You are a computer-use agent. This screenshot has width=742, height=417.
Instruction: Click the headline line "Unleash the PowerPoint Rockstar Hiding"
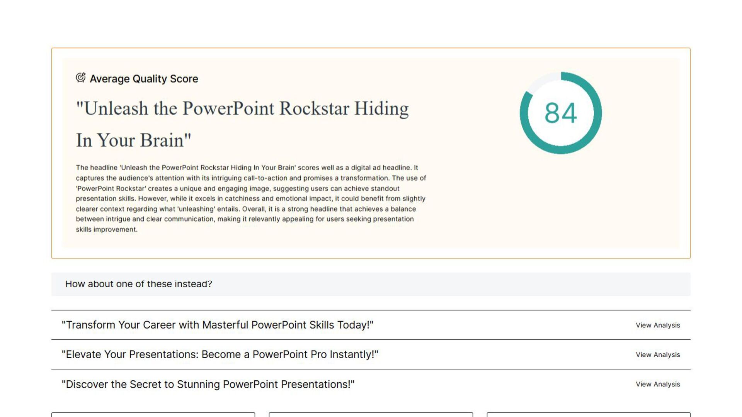click(242, 108)
